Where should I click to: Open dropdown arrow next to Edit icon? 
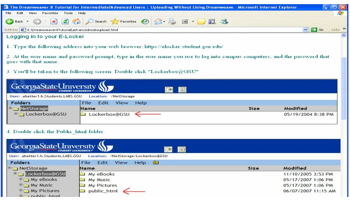coord(193,22)
